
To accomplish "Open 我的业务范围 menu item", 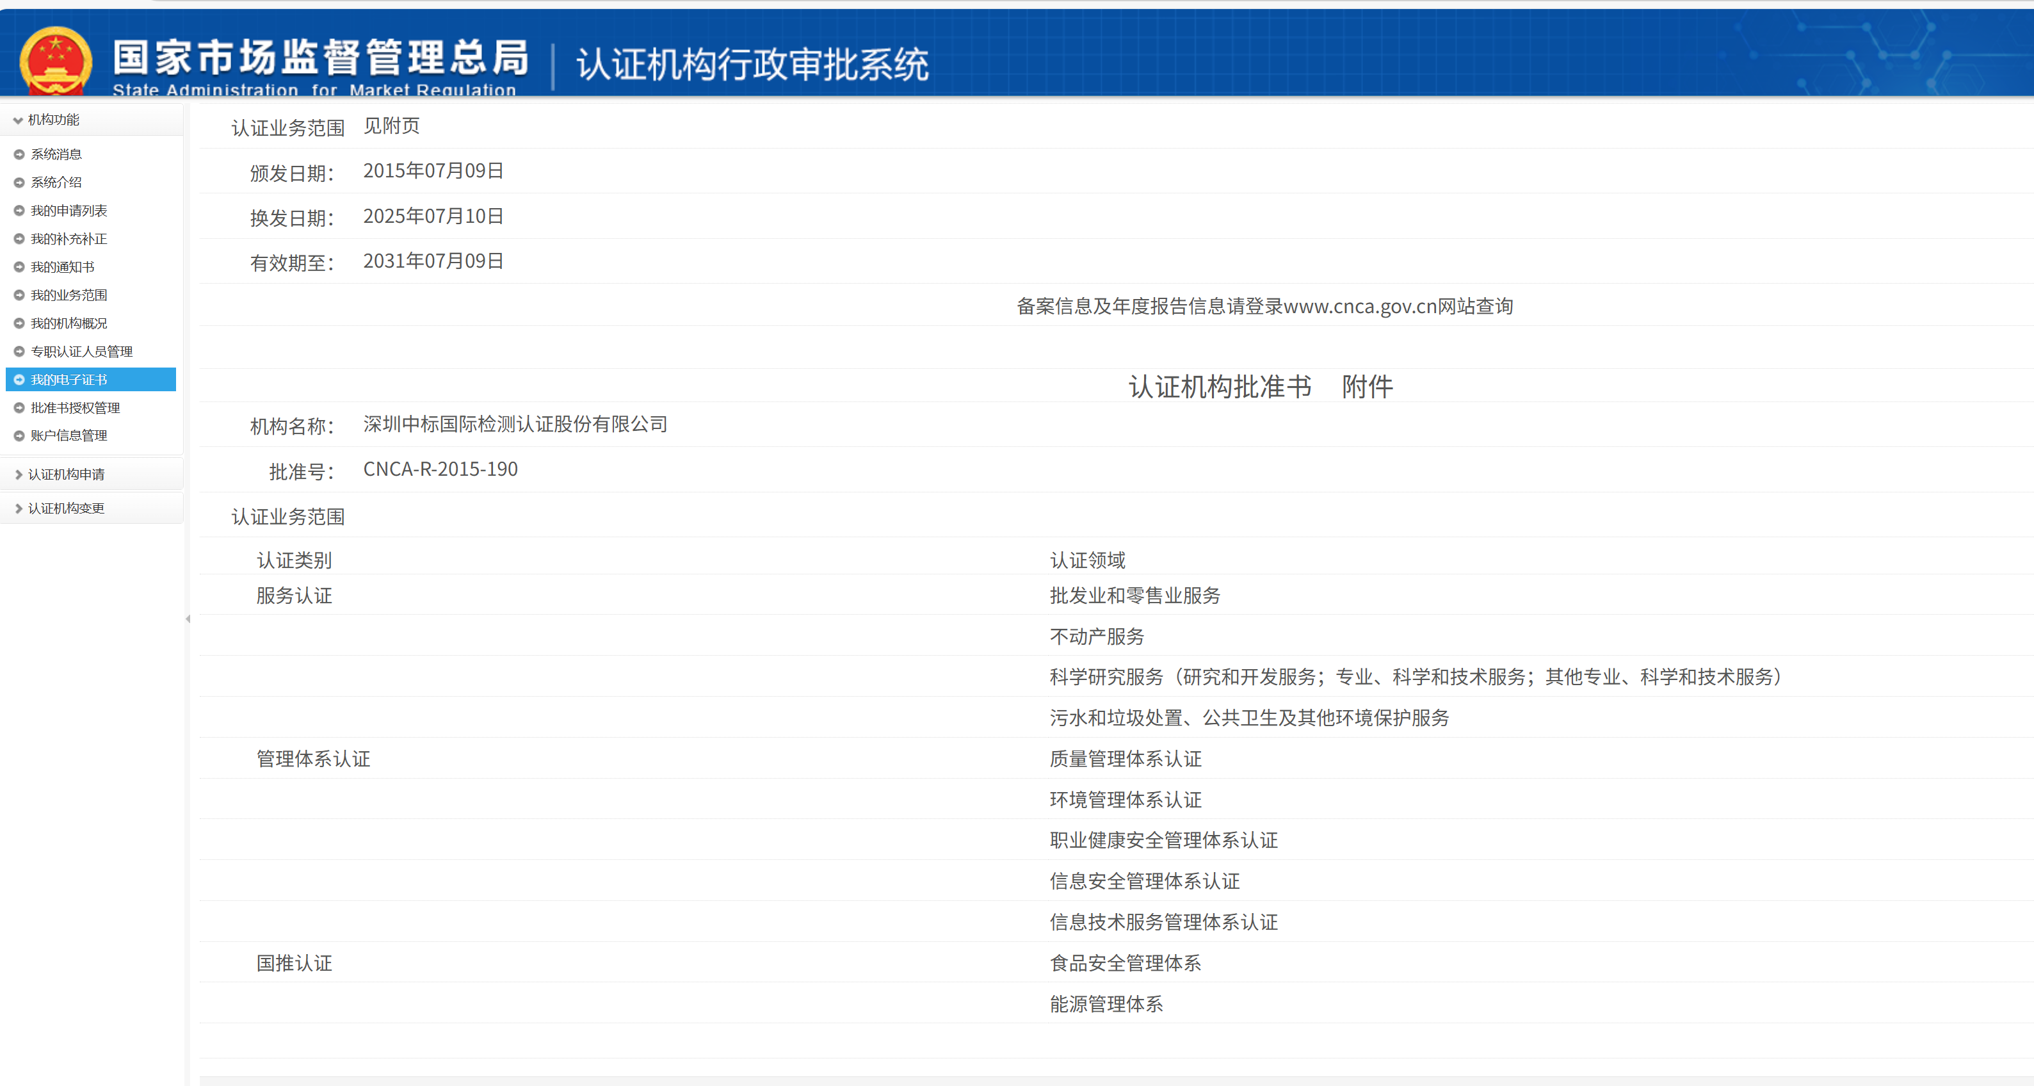I will pos(68,295).
